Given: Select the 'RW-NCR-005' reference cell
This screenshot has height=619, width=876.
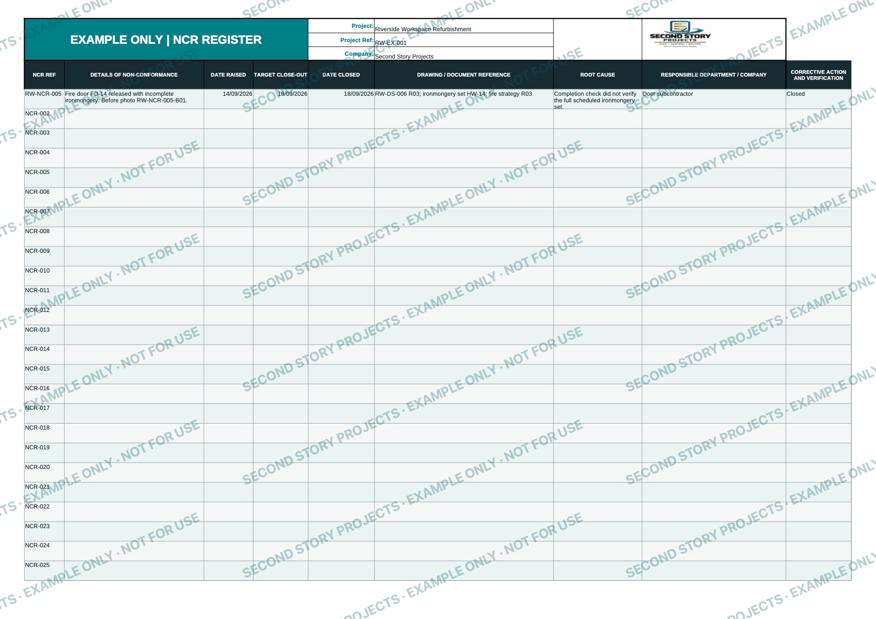Looking at the screenshot, I should (x=44, y=99).
